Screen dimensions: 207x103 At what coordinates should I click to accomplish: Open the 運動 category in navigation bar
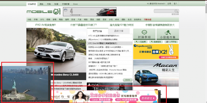123,19
